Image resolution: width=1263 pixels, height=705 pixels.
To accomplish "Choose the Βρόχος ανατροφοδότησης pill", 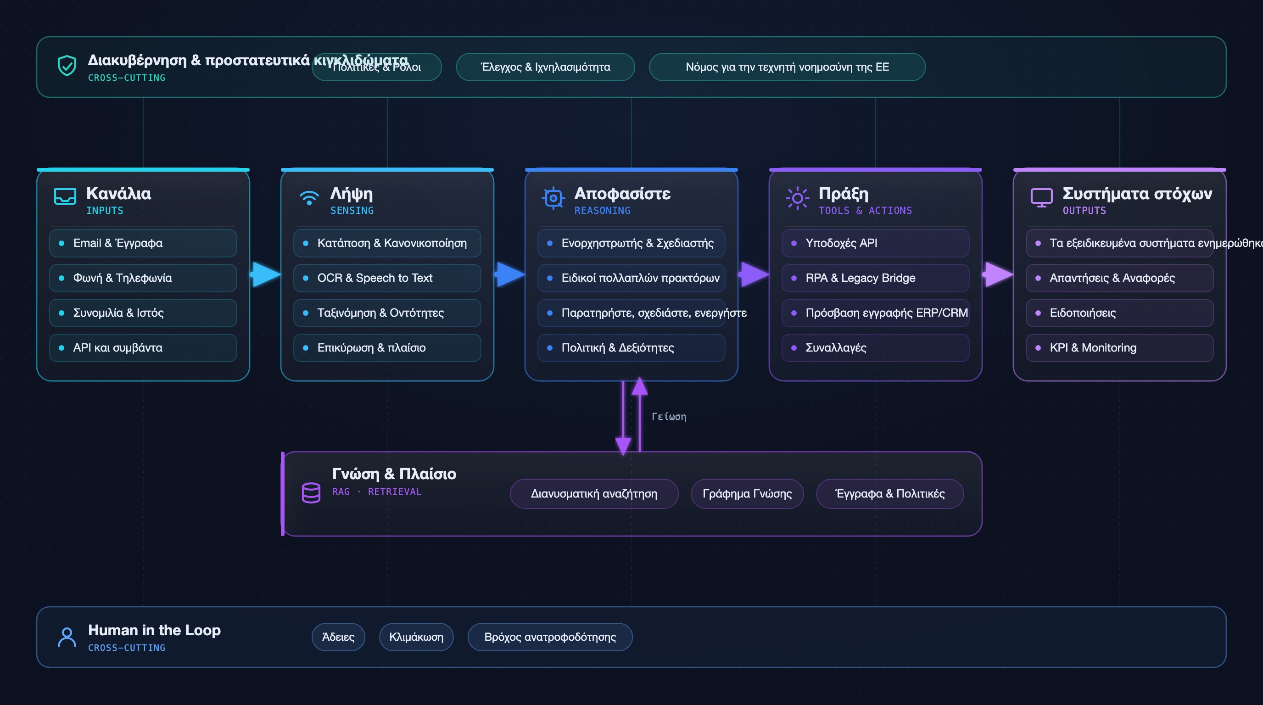I will click(550, 637).
